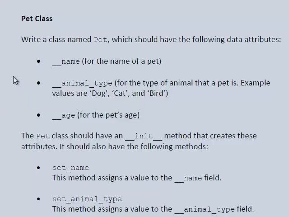Click the bullet point before "set_animal_type"
The image size is (289, 217).
coord(39,199)
